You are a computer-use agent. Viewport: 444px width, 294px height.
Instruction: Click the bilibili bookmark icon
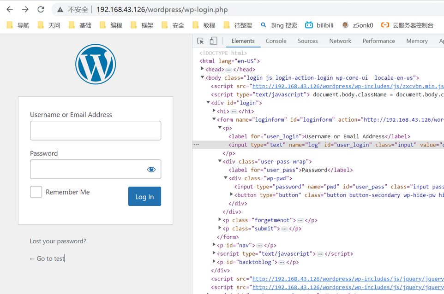click(x=309, y=25)
